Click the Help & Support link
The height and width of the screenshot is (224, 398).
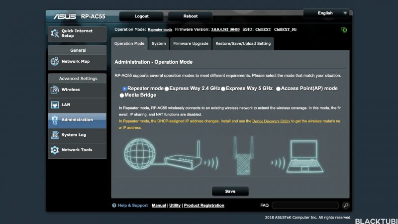tap(133, 206)
